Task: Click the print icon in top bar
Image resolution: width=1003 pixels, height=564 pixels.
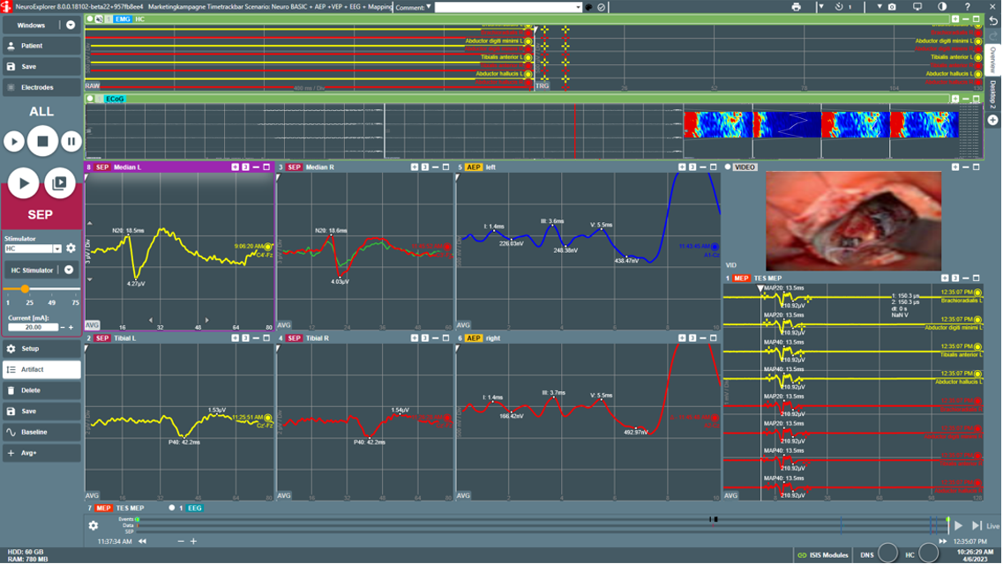Action: [x=796, y=7]
